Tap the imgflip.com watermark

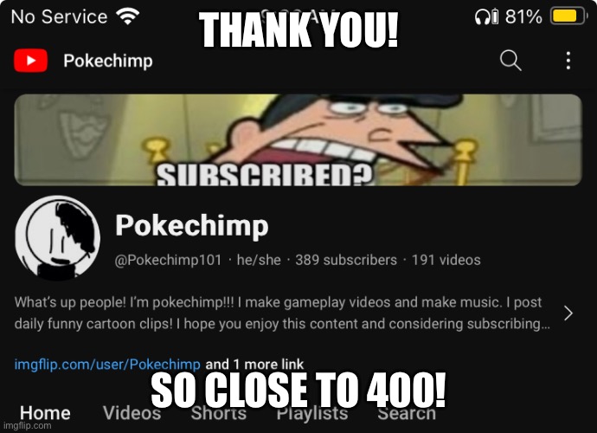[27, 425]
